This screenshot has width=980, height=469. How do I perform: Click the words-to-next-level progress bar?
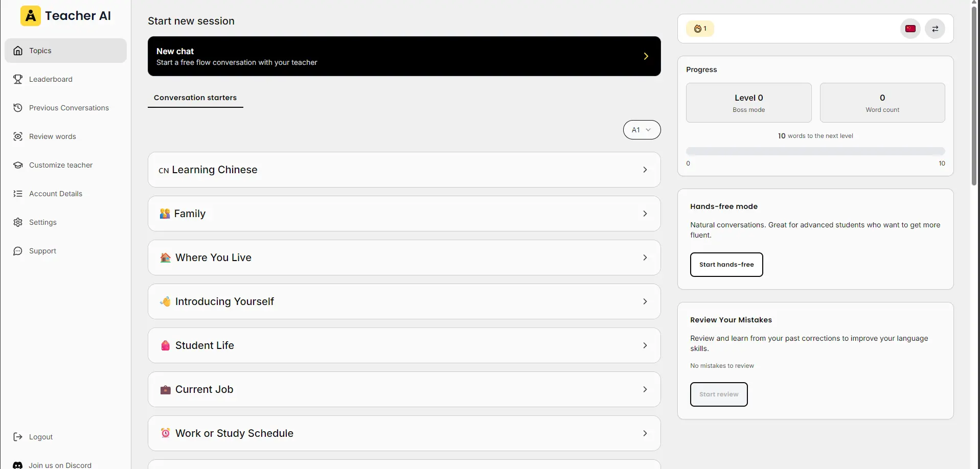(x=815, y=151)
